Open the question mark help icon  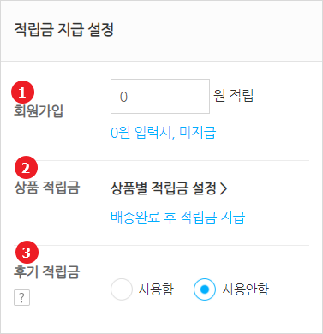pyautogui.click(x=21, y=298)
